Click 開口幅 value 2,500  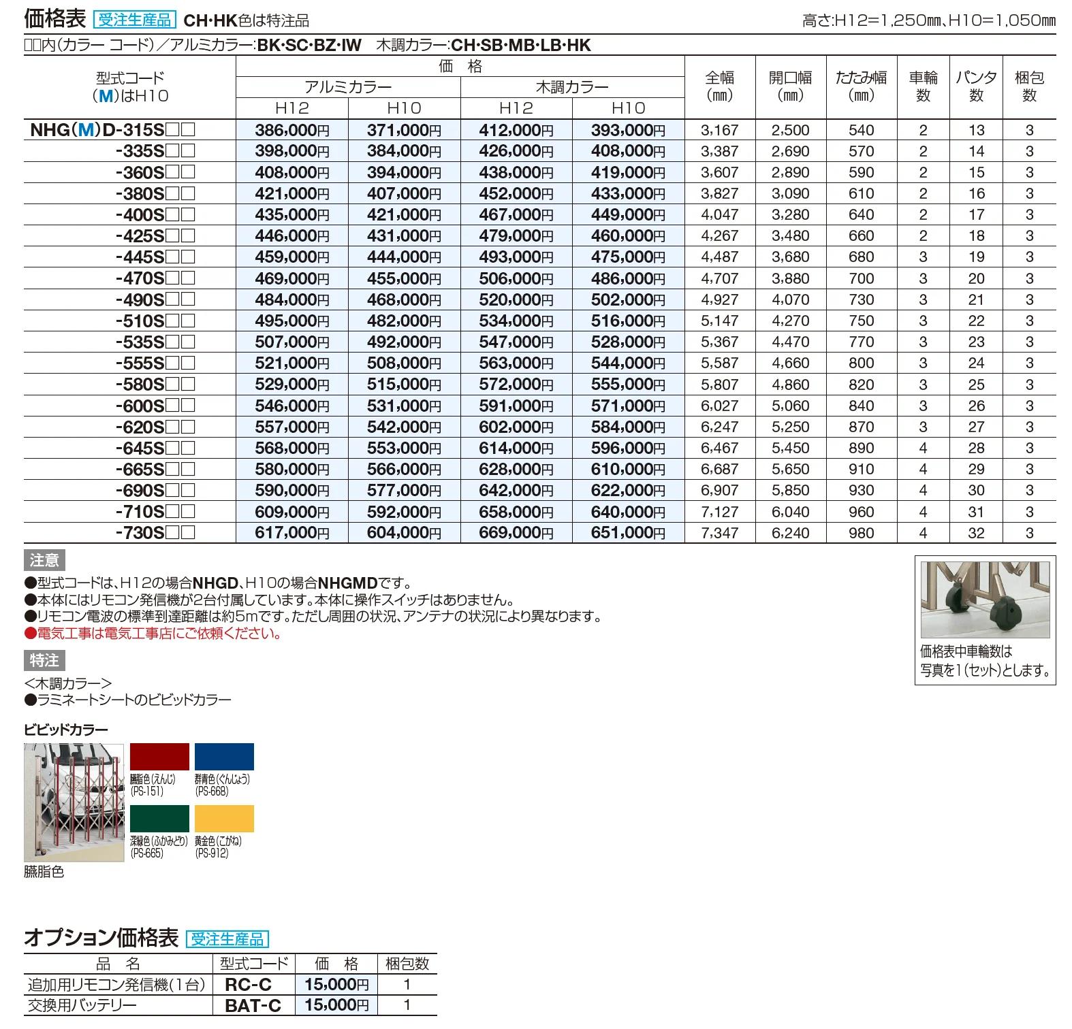(791, 130)
